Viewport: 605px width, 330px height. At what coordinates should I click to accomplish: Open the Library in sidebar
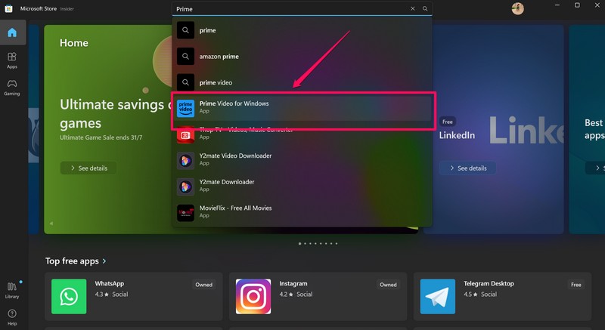(x=12, y=290)
